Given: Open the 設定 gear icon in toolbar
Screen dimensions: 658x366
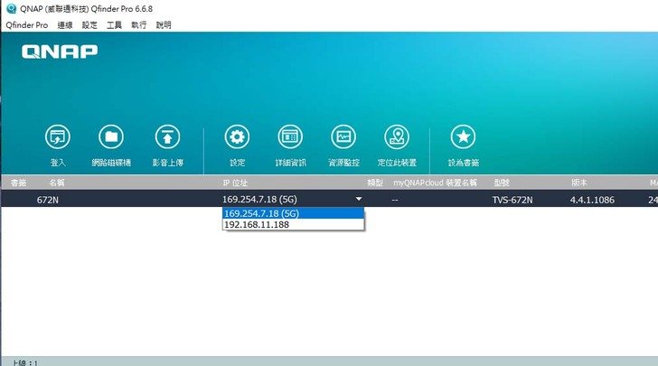Looking at the screenshot, I should coord(237,136).
